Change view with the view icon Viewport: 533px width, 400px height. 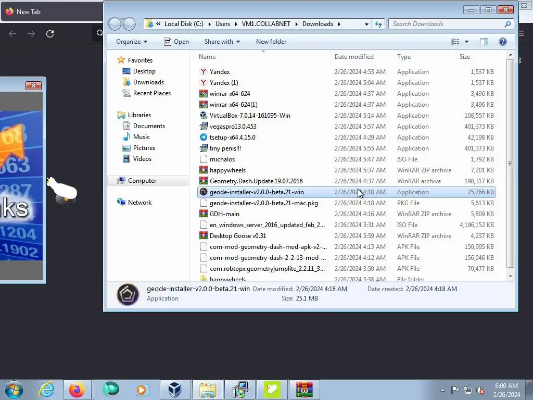coord(455,42)
